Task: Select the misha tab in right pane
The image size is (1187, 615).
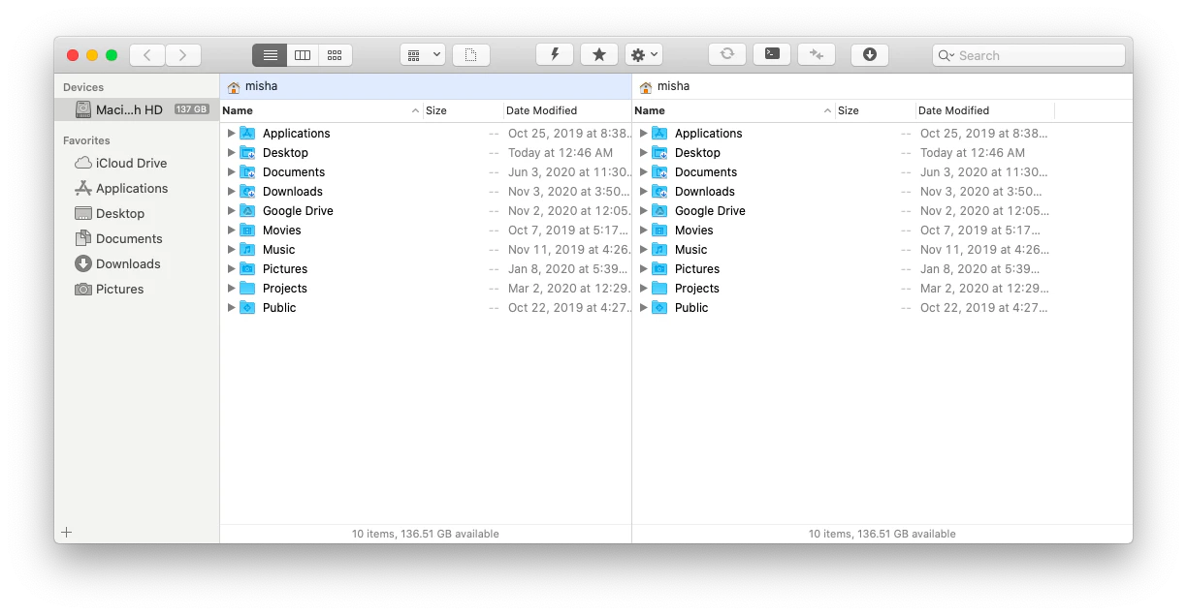Action: 673,86
